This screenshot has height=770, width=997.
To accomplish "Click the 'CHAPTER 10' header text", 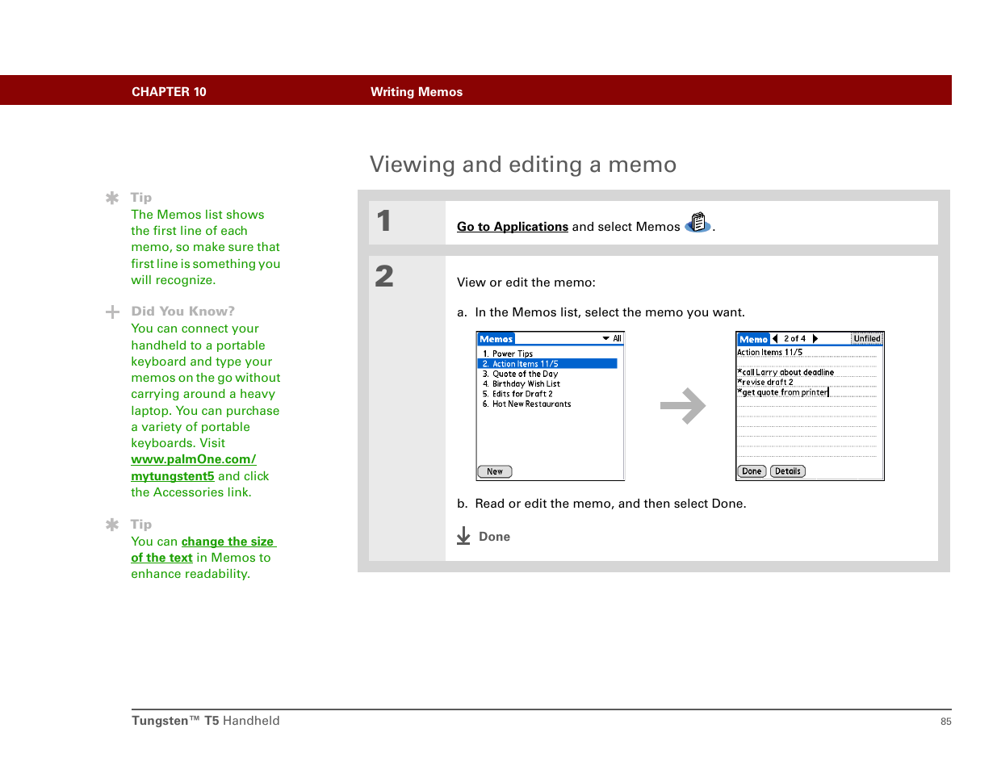I will coord(169,92).
